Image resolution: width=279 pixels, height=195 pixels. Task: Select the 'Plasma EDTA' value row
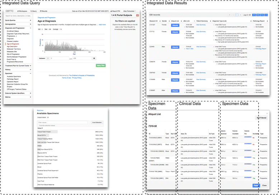[70, 153]
